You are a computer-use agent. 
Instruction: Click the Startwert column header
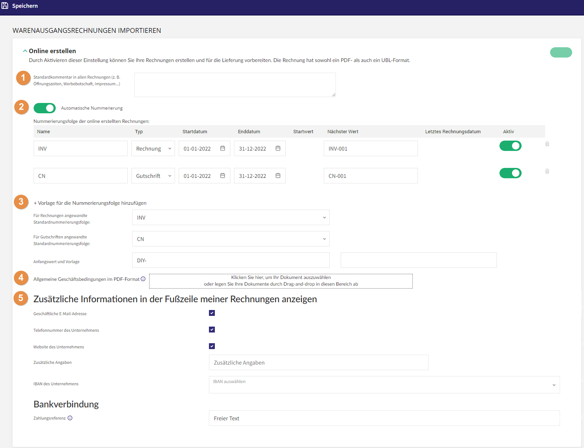click(x=303, y=131)
